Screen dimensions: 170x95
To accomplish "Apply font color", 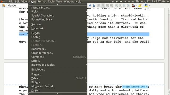I will tap(134, 5).
